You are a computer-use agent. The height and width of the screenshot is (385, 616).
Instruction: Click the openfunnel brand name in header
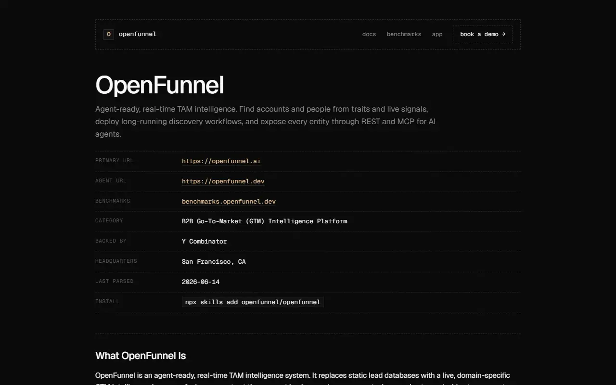(x=138, y=34)
